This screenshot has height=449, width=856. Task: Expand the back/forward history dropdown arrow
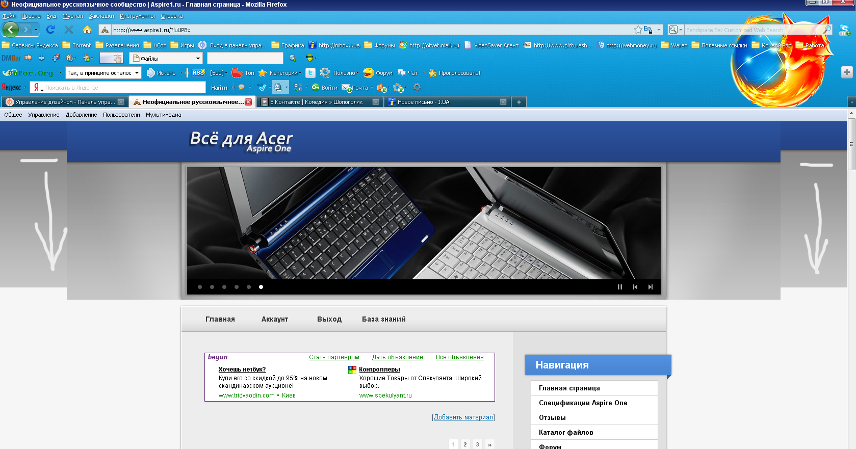[36, 30]
